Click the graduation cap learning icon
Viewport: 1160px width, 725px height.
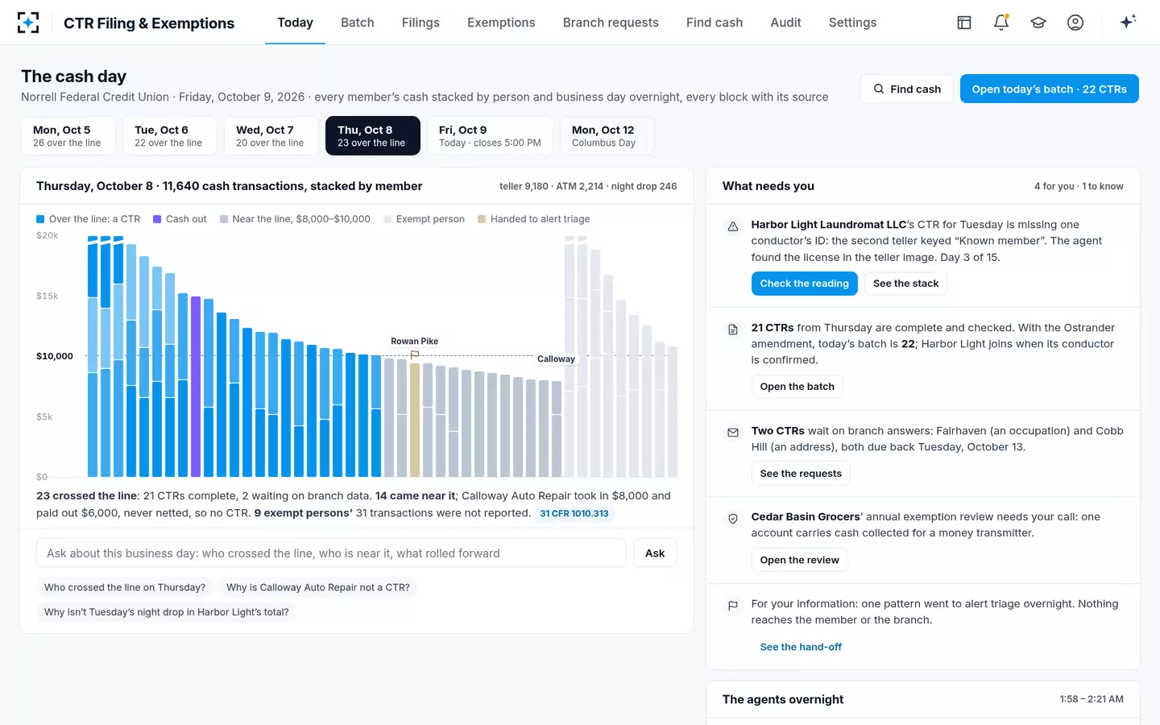pos(1038,23)
